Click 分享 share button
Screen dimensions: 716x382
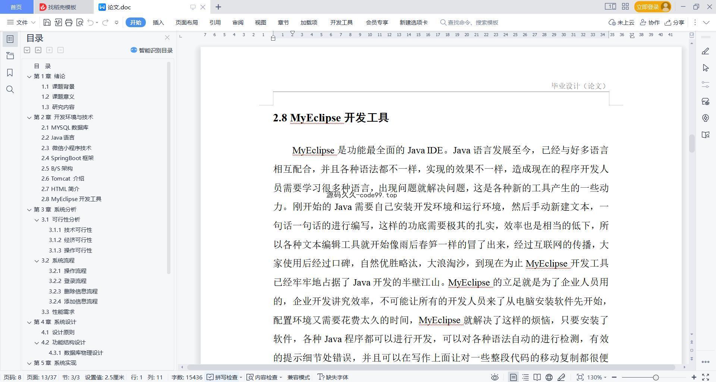[674, 22]
